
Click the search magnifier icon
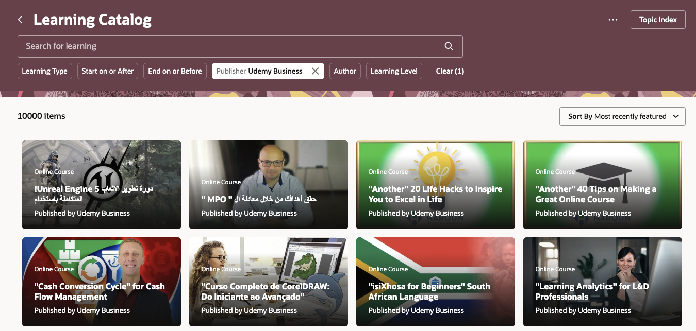pyautogui.click(x=449, y=46)
